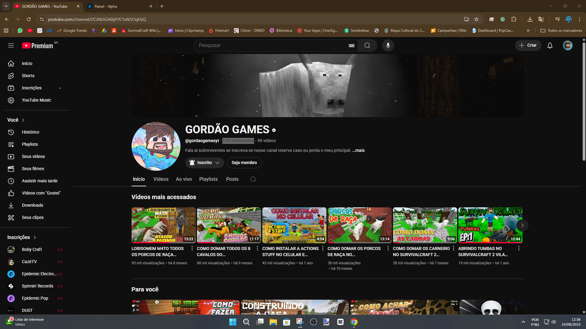Open the account avatar menu
The image size is (586, 329).
click(x=568, y=45)
